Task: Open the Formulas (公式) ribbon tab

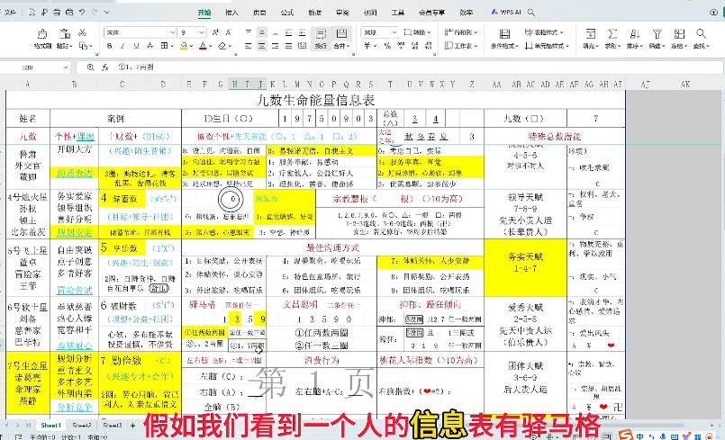Action: coord(286,13)
